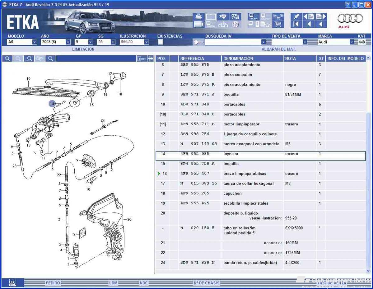Open the GP dropdown showing 9
373x289 pixels.
click(84, 42)
